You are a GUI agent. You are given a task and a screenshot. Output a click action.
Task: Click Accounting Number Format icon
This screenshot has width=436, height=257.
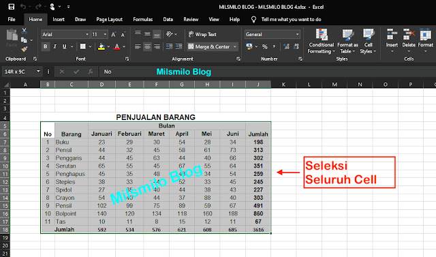coord(249,46)
